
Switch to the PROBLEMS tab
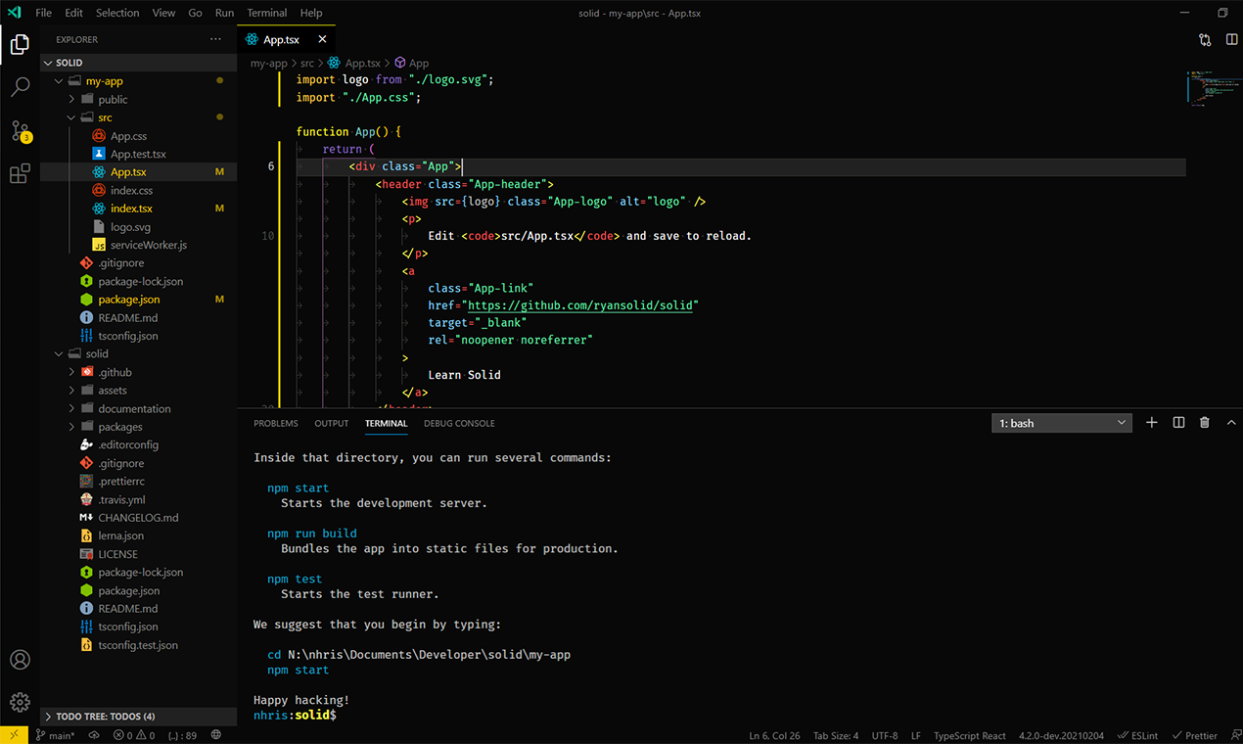tap(275, 423)
